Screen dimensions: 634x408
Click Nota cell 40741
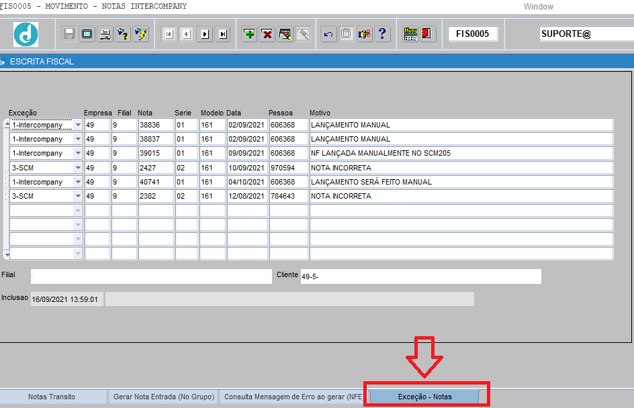tap(156, 182)
